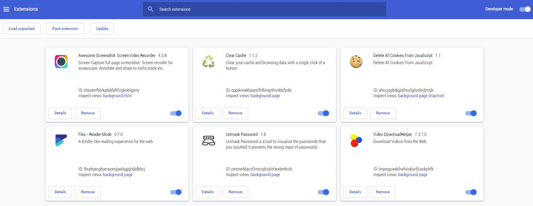Inspect Video DownloadHelper background page
Image resolution: width=533 pixels, height=206 pixels.
click(413, 175)
